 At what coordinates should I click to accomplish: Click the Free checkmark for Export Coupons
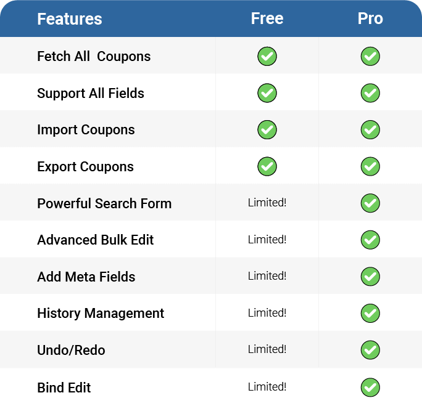click(x=267, y=166)
